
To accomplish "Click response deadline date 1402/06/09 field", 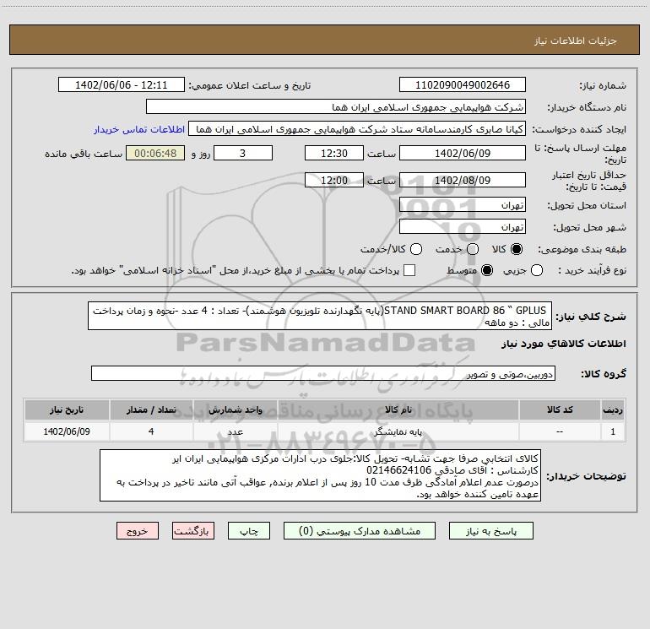I will tap(463, 153).
